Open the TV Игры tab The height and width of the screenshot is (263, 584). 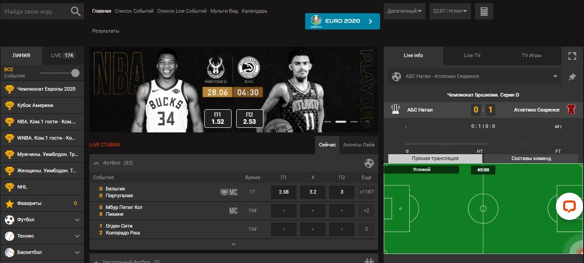click(531, 55)
